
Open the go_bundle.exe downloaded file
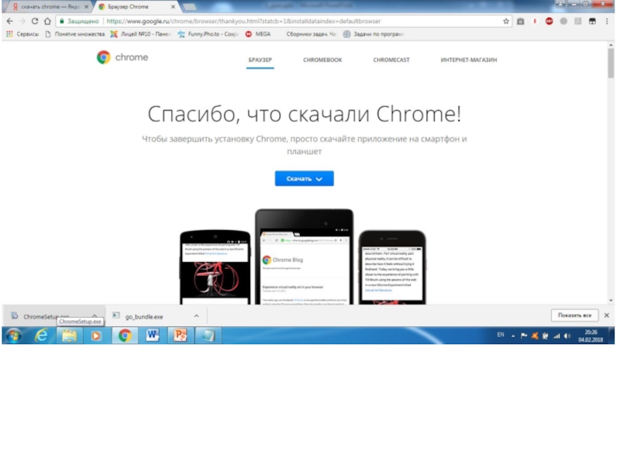[x=144, y=316]
